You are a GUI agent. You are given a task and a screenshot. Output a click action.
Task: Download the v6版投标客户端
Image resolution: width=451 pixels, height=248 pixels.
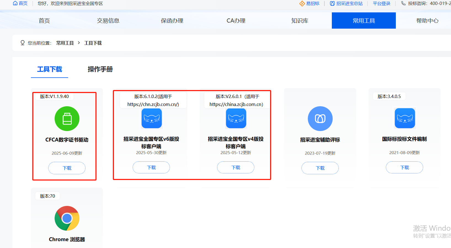tap(151, 167)
